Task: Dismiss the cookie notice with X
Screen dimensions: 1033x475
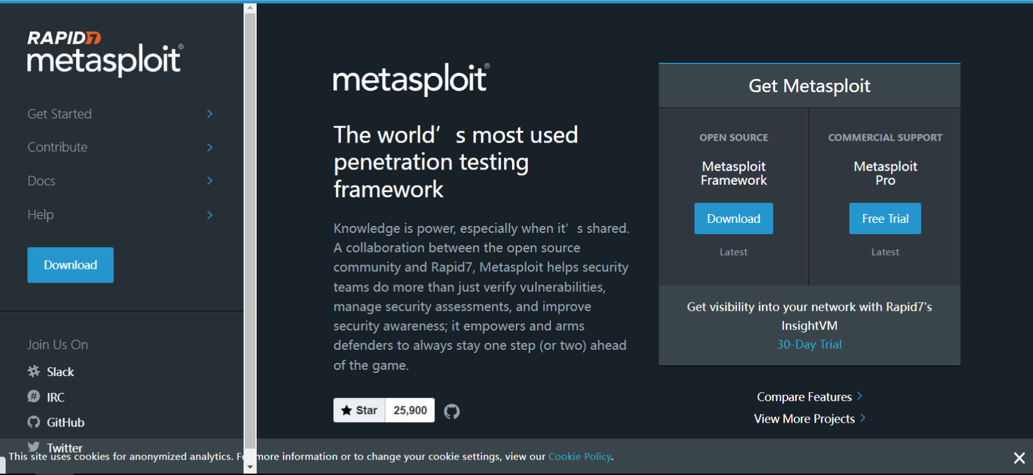Action: click(1019, 458)
